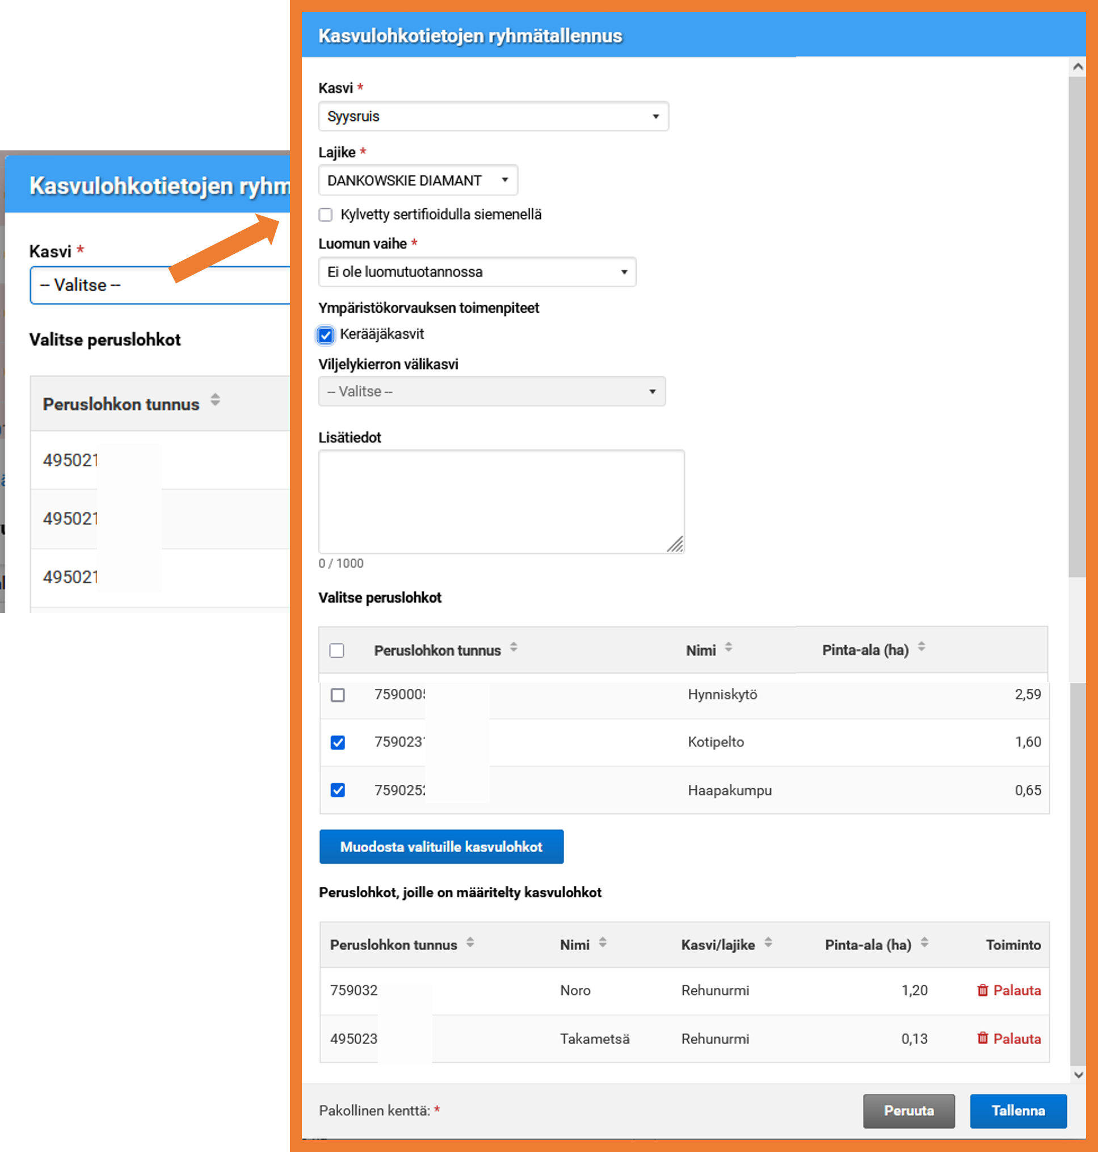1098x1152 pixels.
Task: Click Muodosta valituille kasvulohkot button
Action: click(x=441, y=847)
